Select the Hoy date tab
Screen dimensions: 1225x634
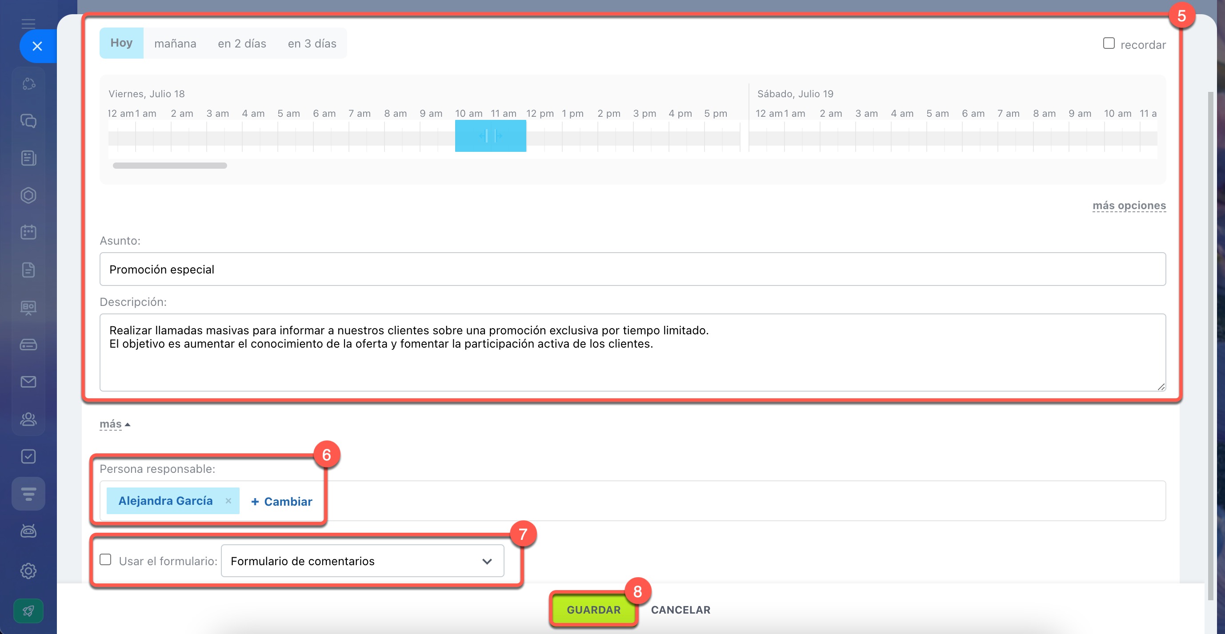pyautogui.click(x=121, y=43)
